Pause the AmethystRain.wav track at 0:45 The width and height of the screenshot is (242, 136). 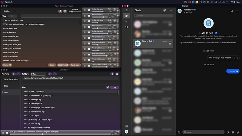click(x=85, y=49)
